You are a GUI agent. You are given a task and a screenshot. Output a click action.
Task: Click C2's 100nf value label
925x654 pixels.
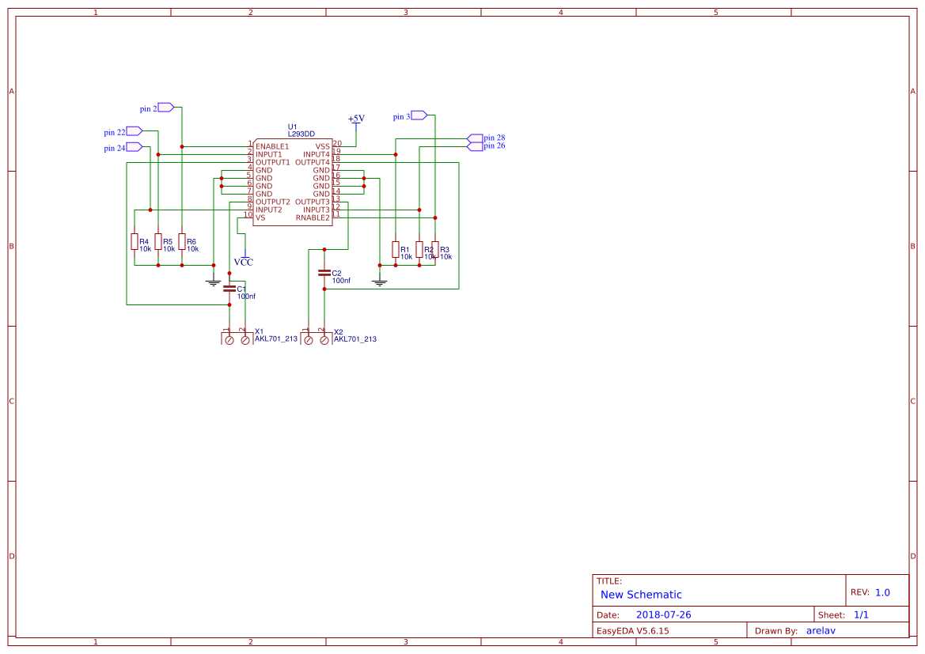point(341,280)
